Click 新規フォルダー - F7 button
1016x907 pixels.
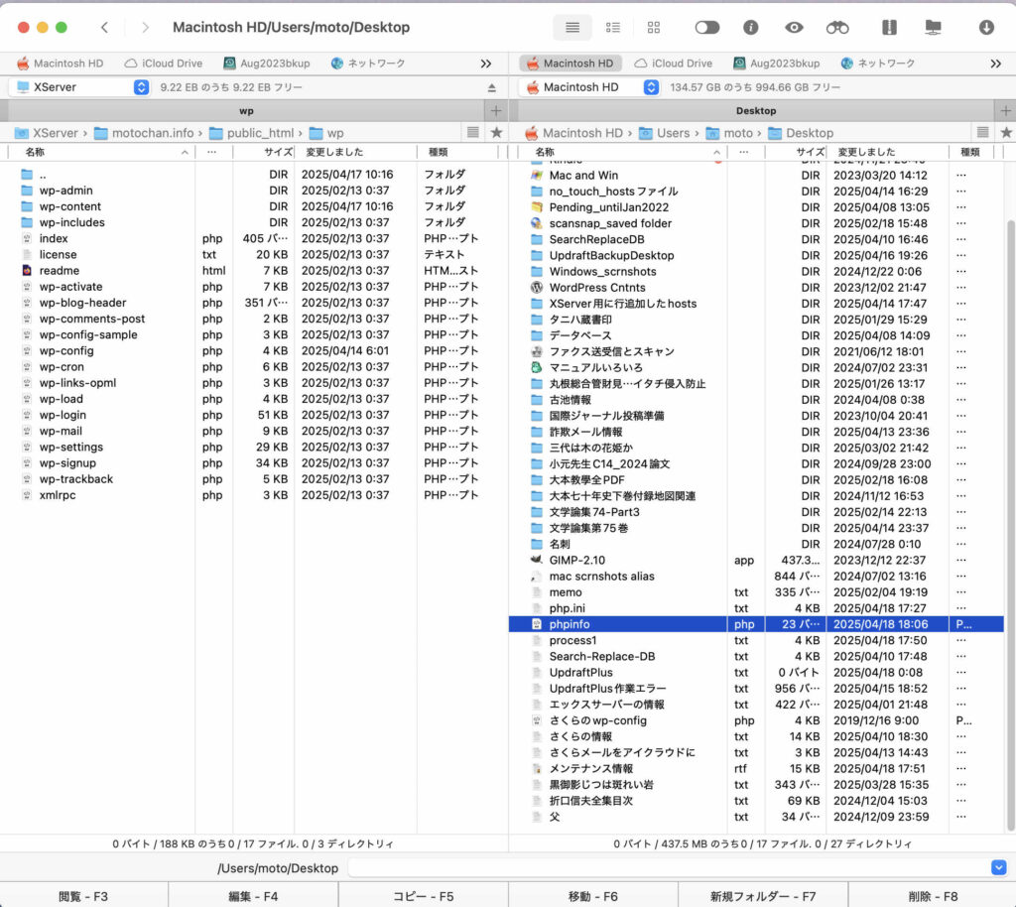[x=763, y=896]
